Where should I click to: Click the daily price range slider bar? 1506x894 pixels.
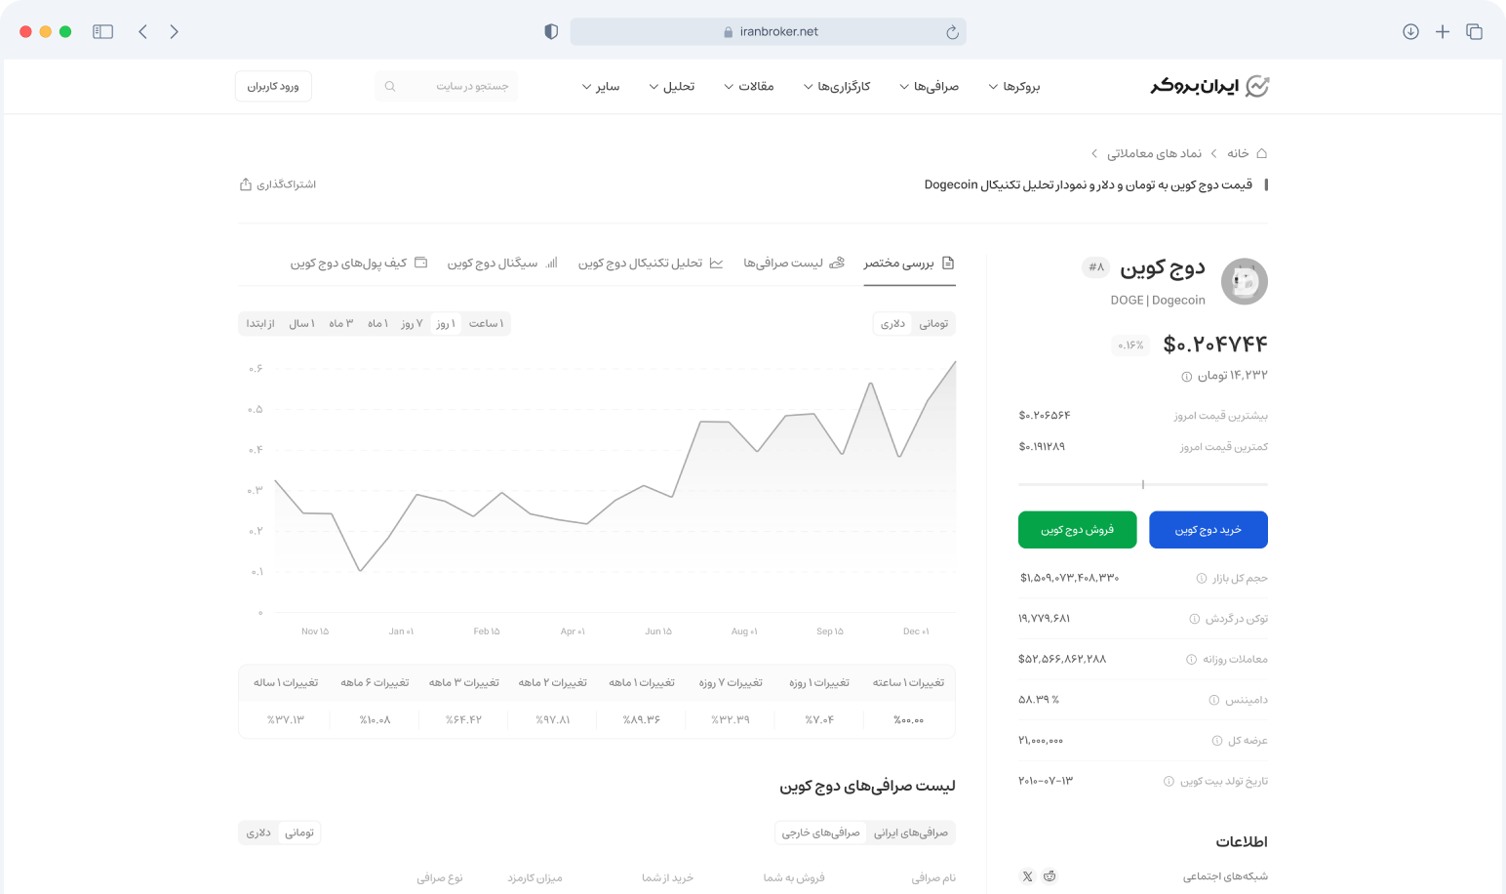click(x=1142, y=484)
